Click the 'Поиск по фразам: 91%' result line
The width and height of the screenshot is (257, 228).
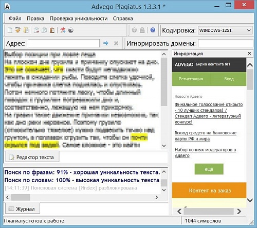82,172
